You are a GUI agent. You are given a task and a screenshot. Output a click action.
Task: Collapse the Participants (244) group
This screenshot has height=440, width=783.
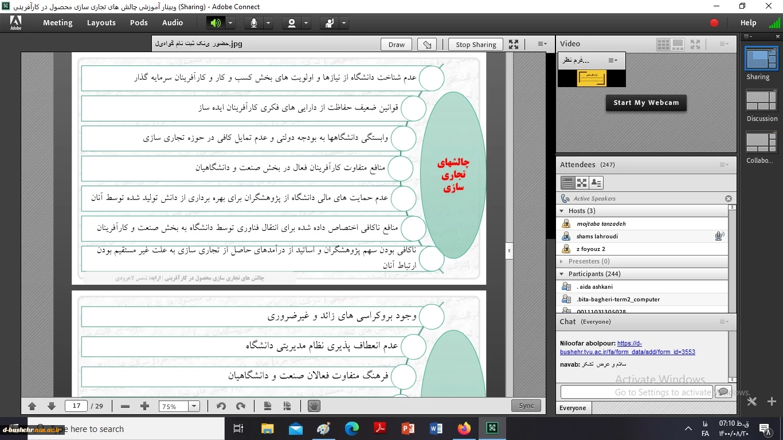click(x=562, y=274)
